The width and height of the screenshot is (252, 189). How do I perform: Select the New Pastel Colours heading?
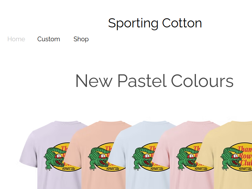coord(154,81)
